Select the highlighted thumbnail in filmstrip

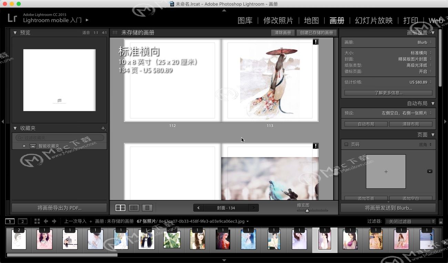(x=325, y=240)
